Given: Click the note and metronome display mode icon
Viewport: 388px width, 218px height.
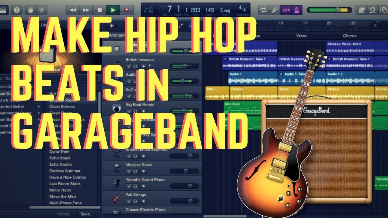Looking at the screenshot, I should tap(148, 11).
